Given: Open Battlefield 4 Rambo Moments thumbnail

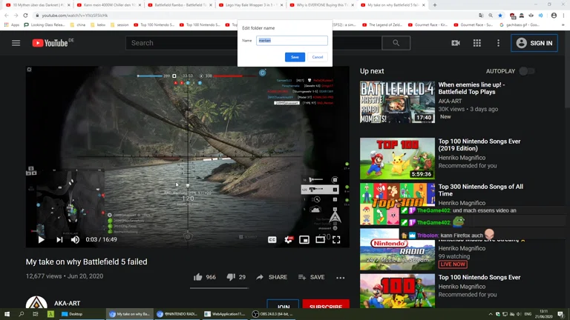Looking at the screenshot, I should [397, 102].
